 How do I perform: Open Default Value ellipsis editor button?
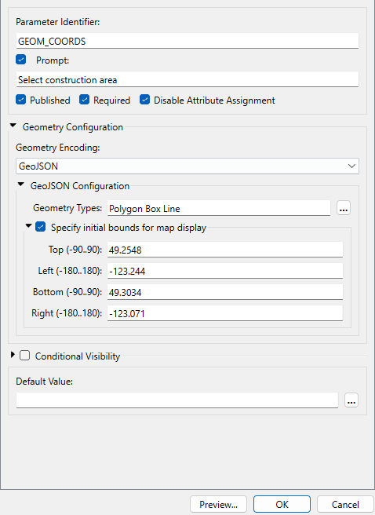click(351, 400)
